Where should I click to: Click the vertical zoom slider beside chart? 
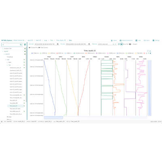coord(150,88)
